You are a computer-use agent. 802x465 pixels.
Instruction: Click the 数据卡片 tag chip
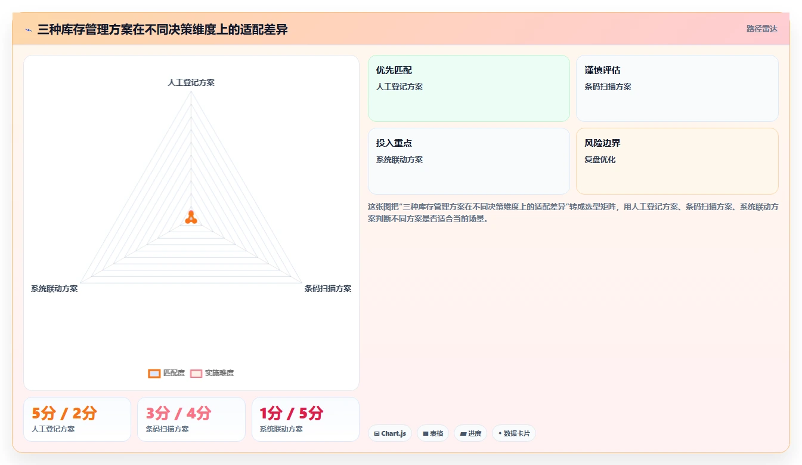pyautogui.click(x=514, y=433)
